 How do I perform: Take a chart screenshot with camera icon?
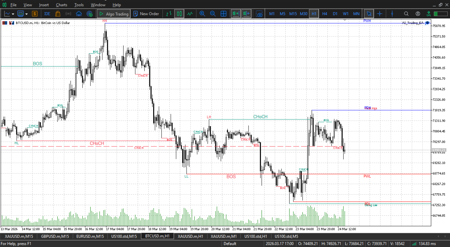coord(260,14)
